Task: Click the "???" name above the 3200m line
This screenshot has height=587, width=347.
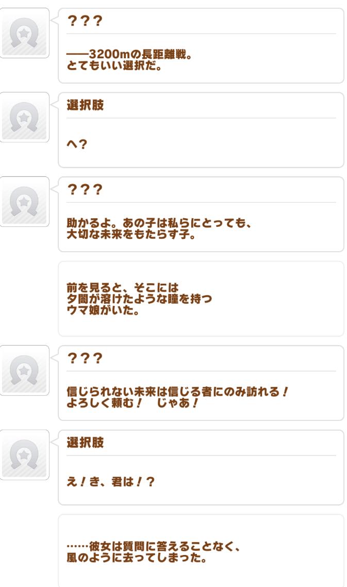Action: pos(85,21)
